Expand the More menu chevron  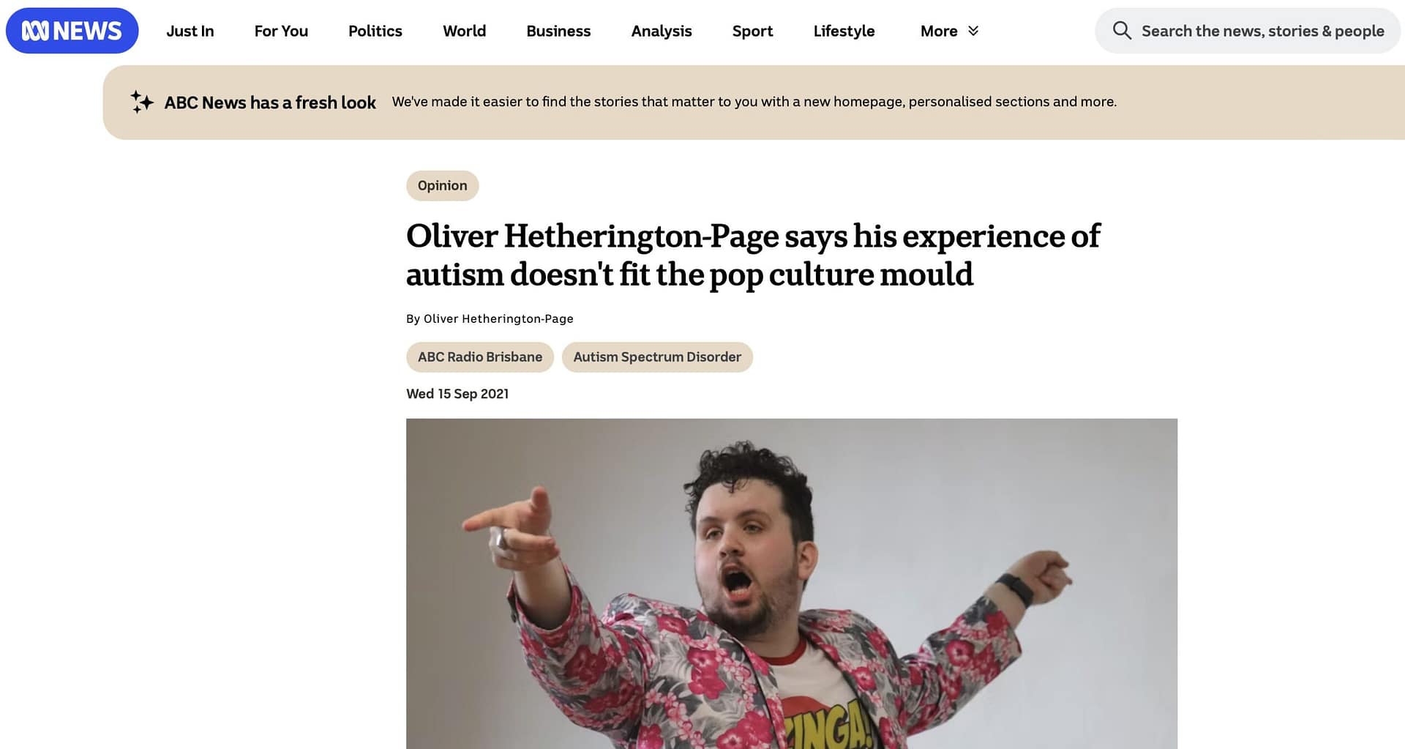point(973,31)
